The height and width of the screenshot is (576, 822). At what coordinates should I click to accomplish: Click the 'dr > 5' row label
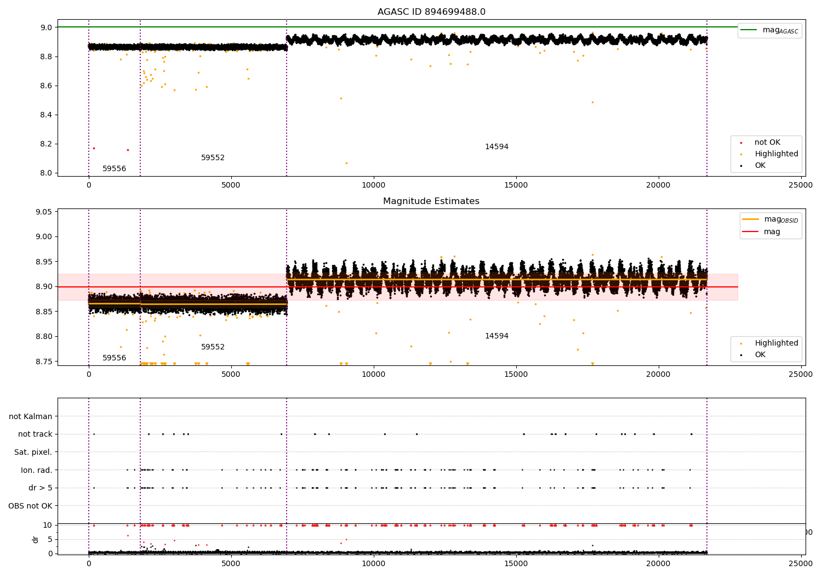pos(41,488)
